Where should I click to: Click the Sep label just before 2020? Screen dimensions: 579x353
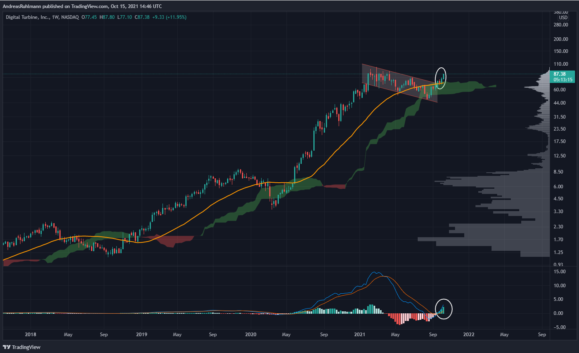[213, 335]
